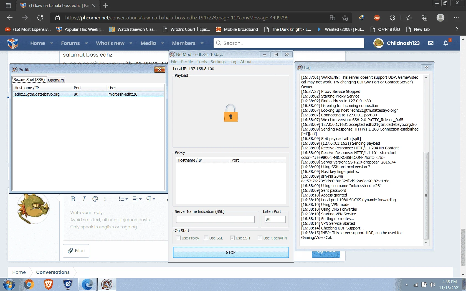The width and height of the screenshot is (466, 291).
Task: Open Edge from the taskbar
Action: (87, 284)
